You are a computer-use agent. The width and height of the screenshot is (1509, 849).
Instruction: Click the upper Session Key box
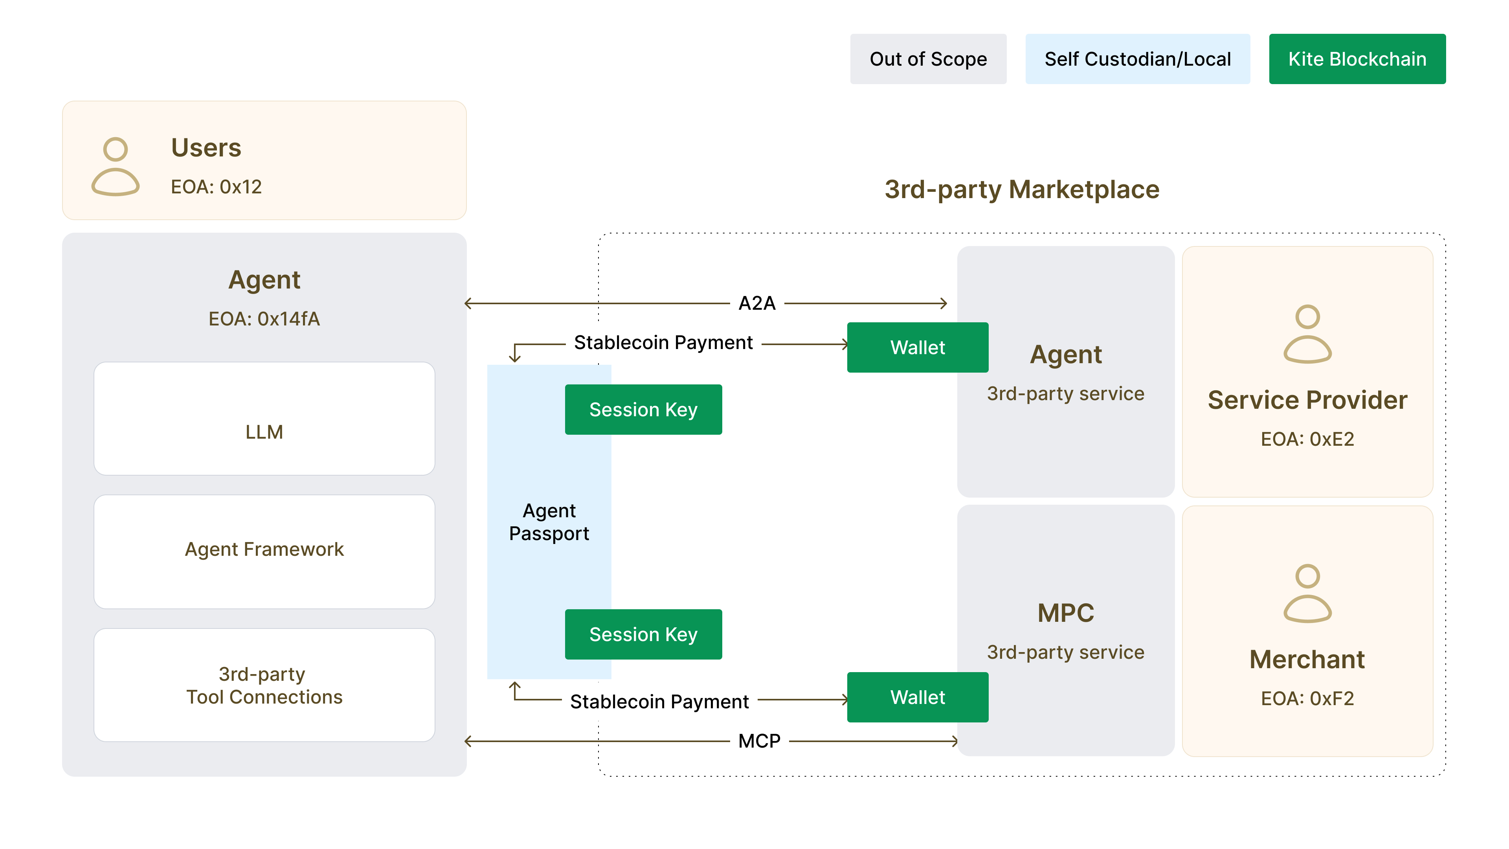click(643, 410)
